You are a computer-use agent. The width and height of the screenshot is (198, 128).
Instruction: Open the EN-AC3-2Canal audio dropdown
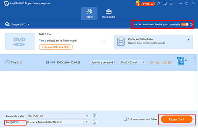click(x=132, y=63)
